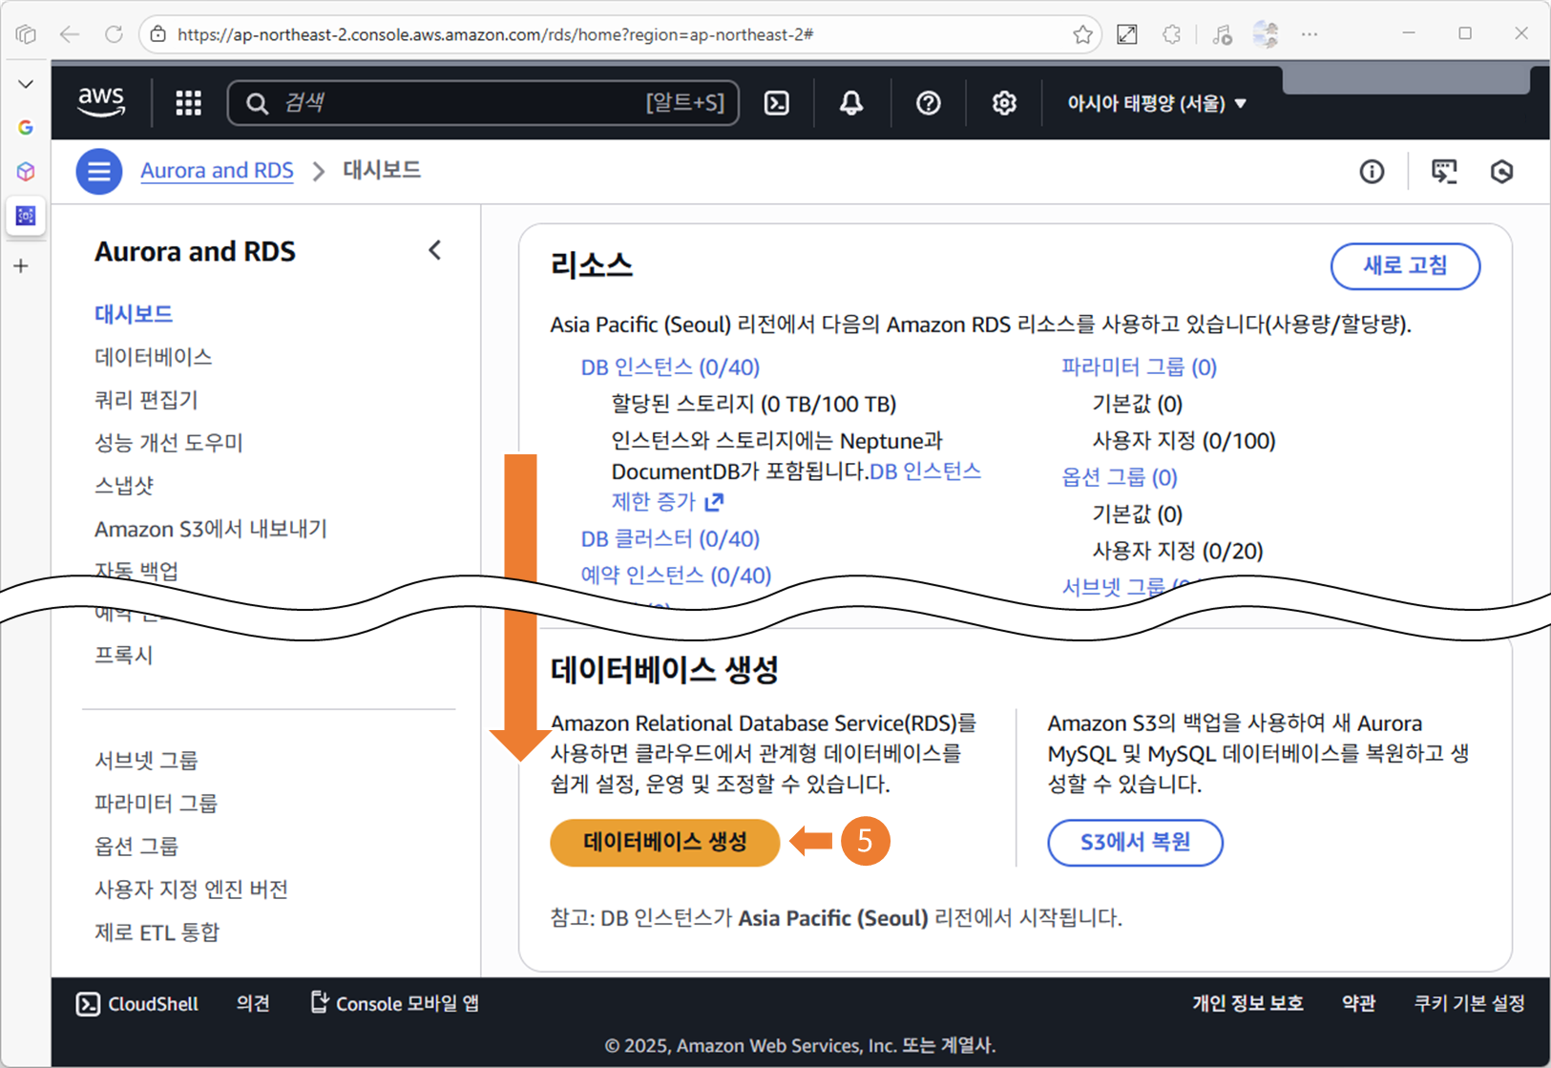
Task: Open the region selector 아시아 태평양 (서울)
Action: 1157,103
